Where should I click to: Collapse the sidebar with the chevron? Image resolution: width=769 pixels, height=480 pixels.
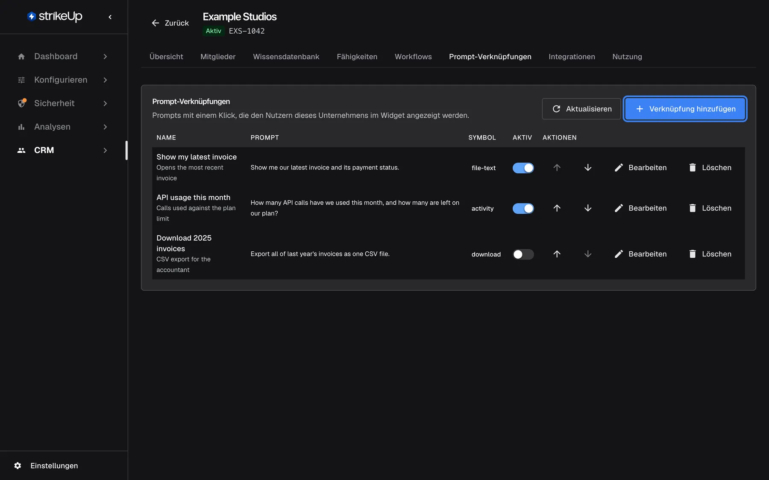coord(110,17)
